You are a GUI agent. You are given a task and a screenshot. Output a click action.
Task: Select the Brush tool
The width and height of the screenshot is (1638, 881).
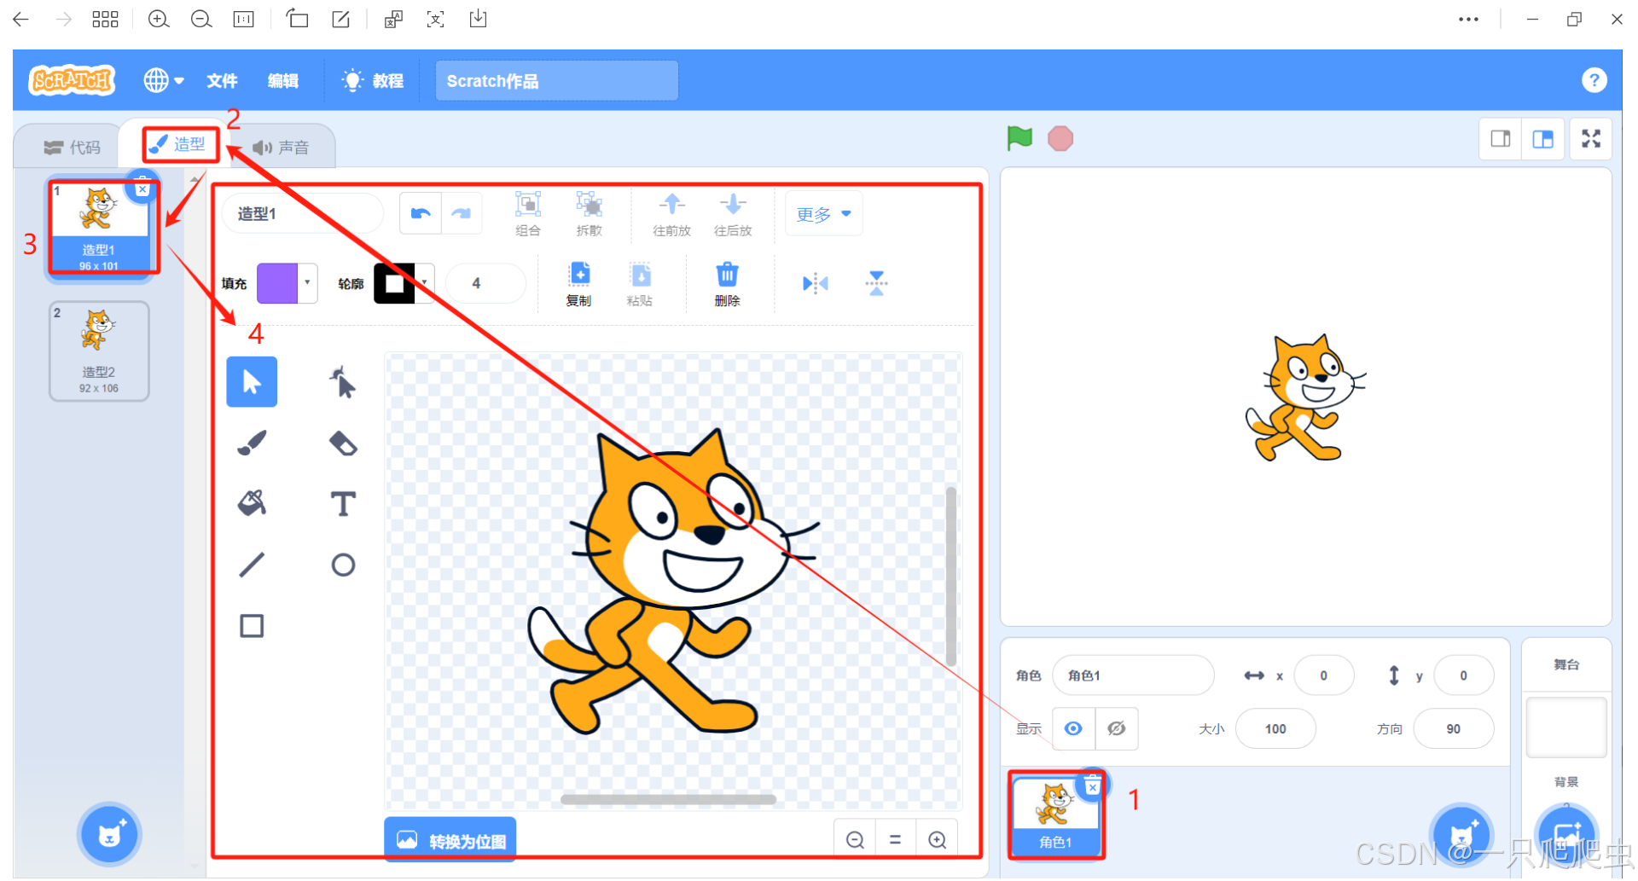coord(252,443)
